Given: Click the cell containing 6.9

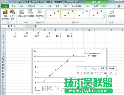Looking at the screenshot, I should (x=34, y=36).
